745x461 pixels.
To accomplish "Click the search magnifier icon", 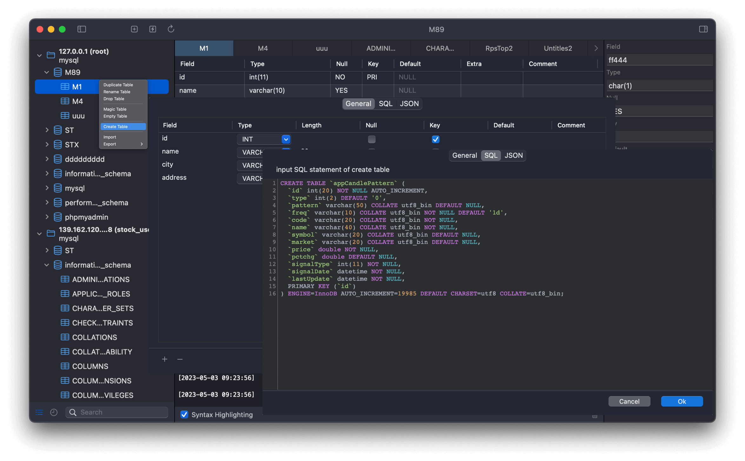I will tap(73, 412).
